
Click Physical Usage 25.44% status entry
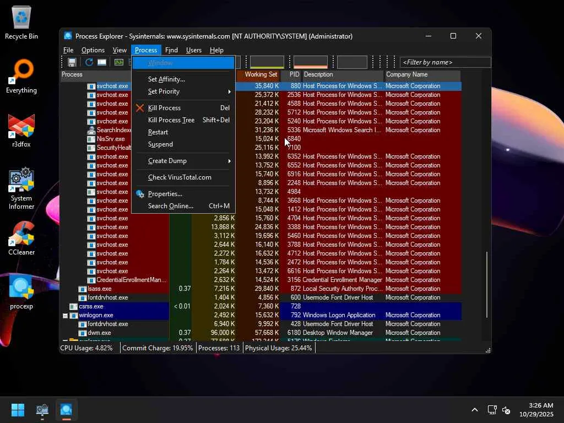coord(278,348)
